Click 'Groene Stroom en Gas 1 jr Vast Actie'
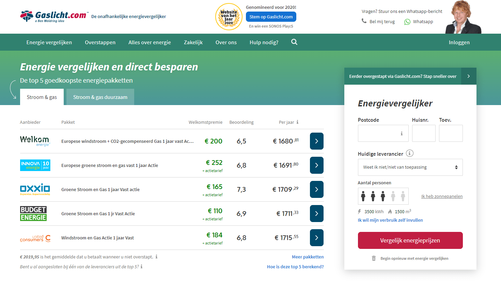The image size is (501, 288). point(98,214)
